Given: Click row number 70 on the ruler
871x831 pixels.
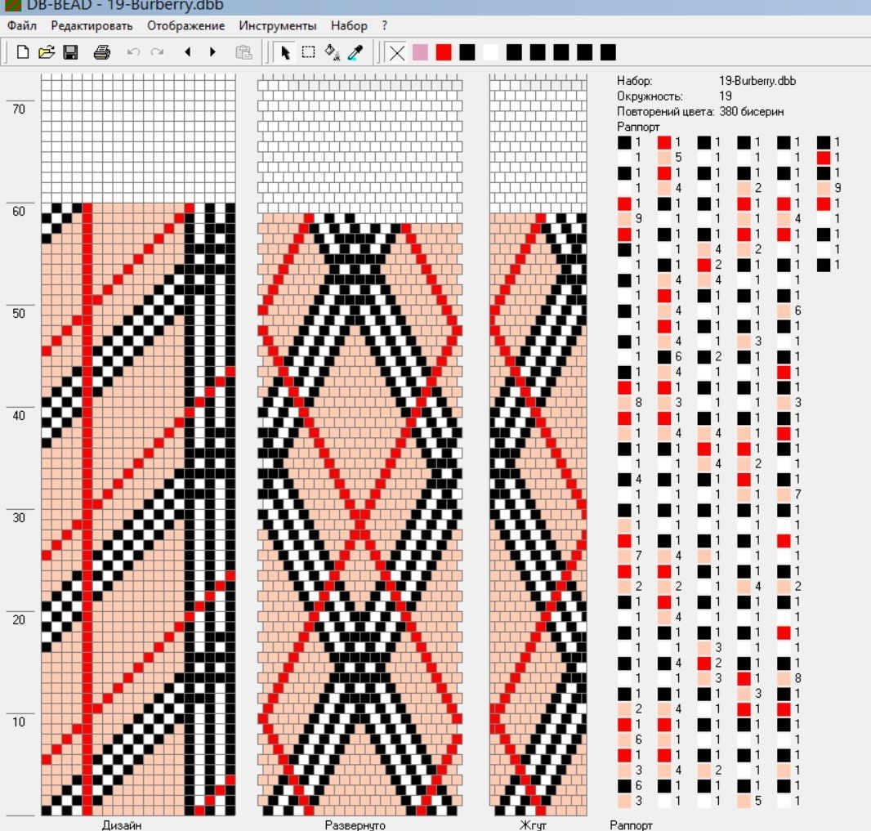Looking at the screenshot, I should 19,109.
